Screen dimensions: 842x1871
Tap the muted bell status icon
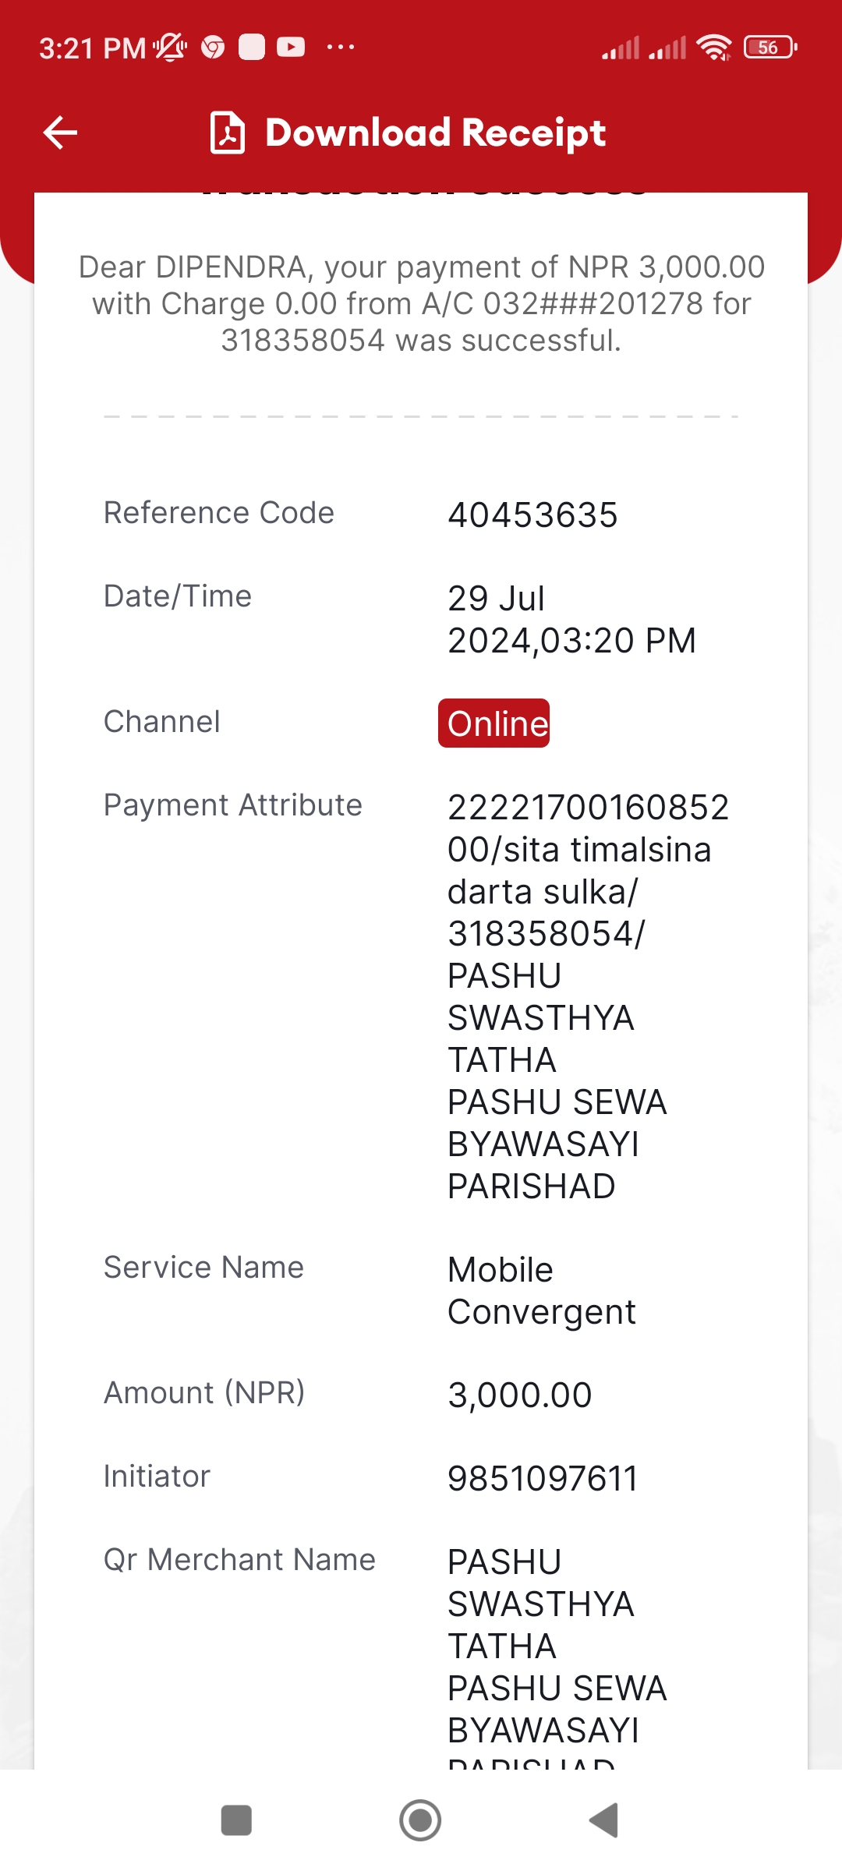(170, 48)
